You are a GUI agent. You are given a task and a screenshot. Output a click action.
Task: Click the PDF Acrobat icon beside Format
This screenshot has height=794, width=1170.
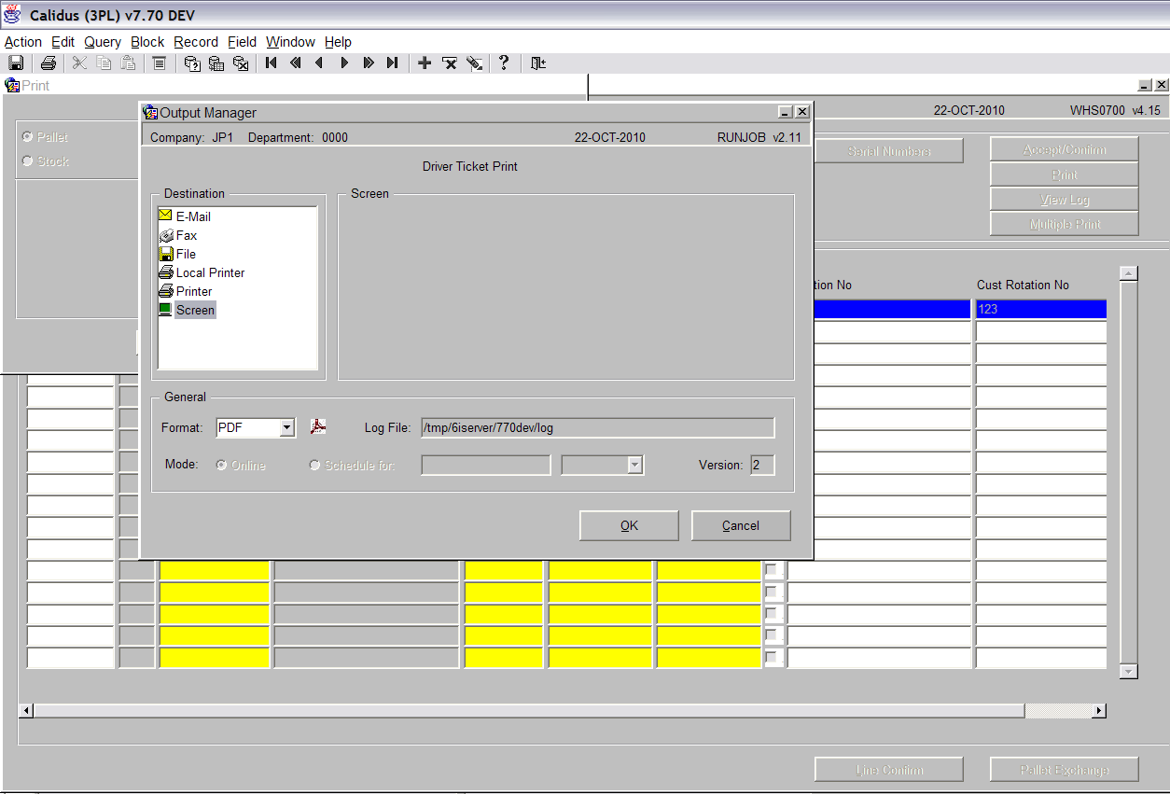pos(318,426)
